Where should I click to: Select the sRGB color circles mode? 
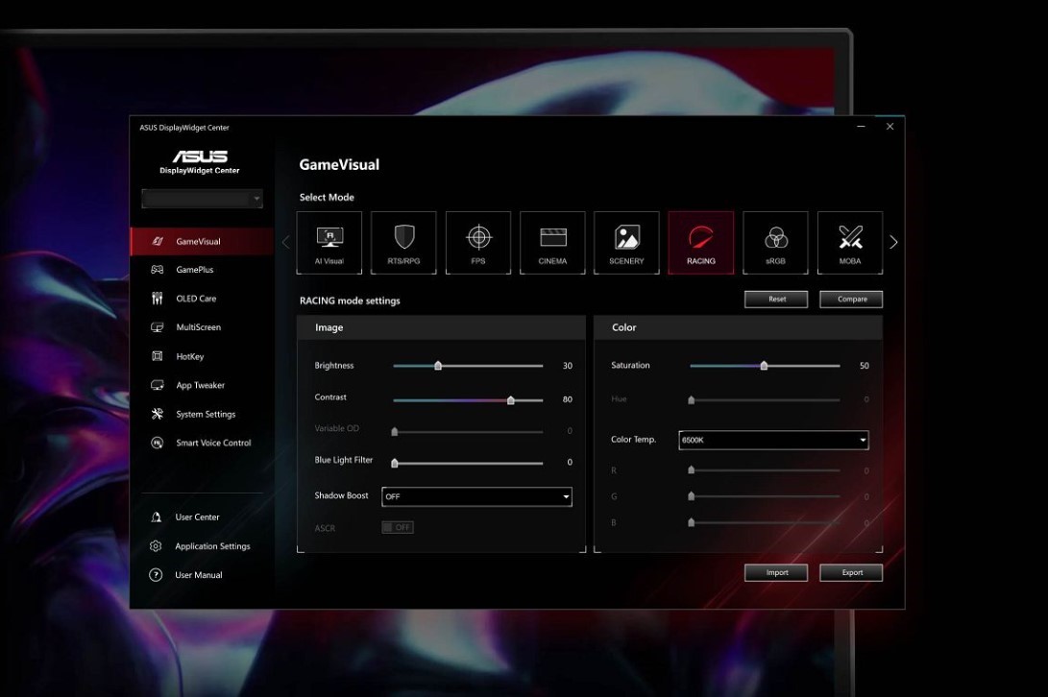775,243
